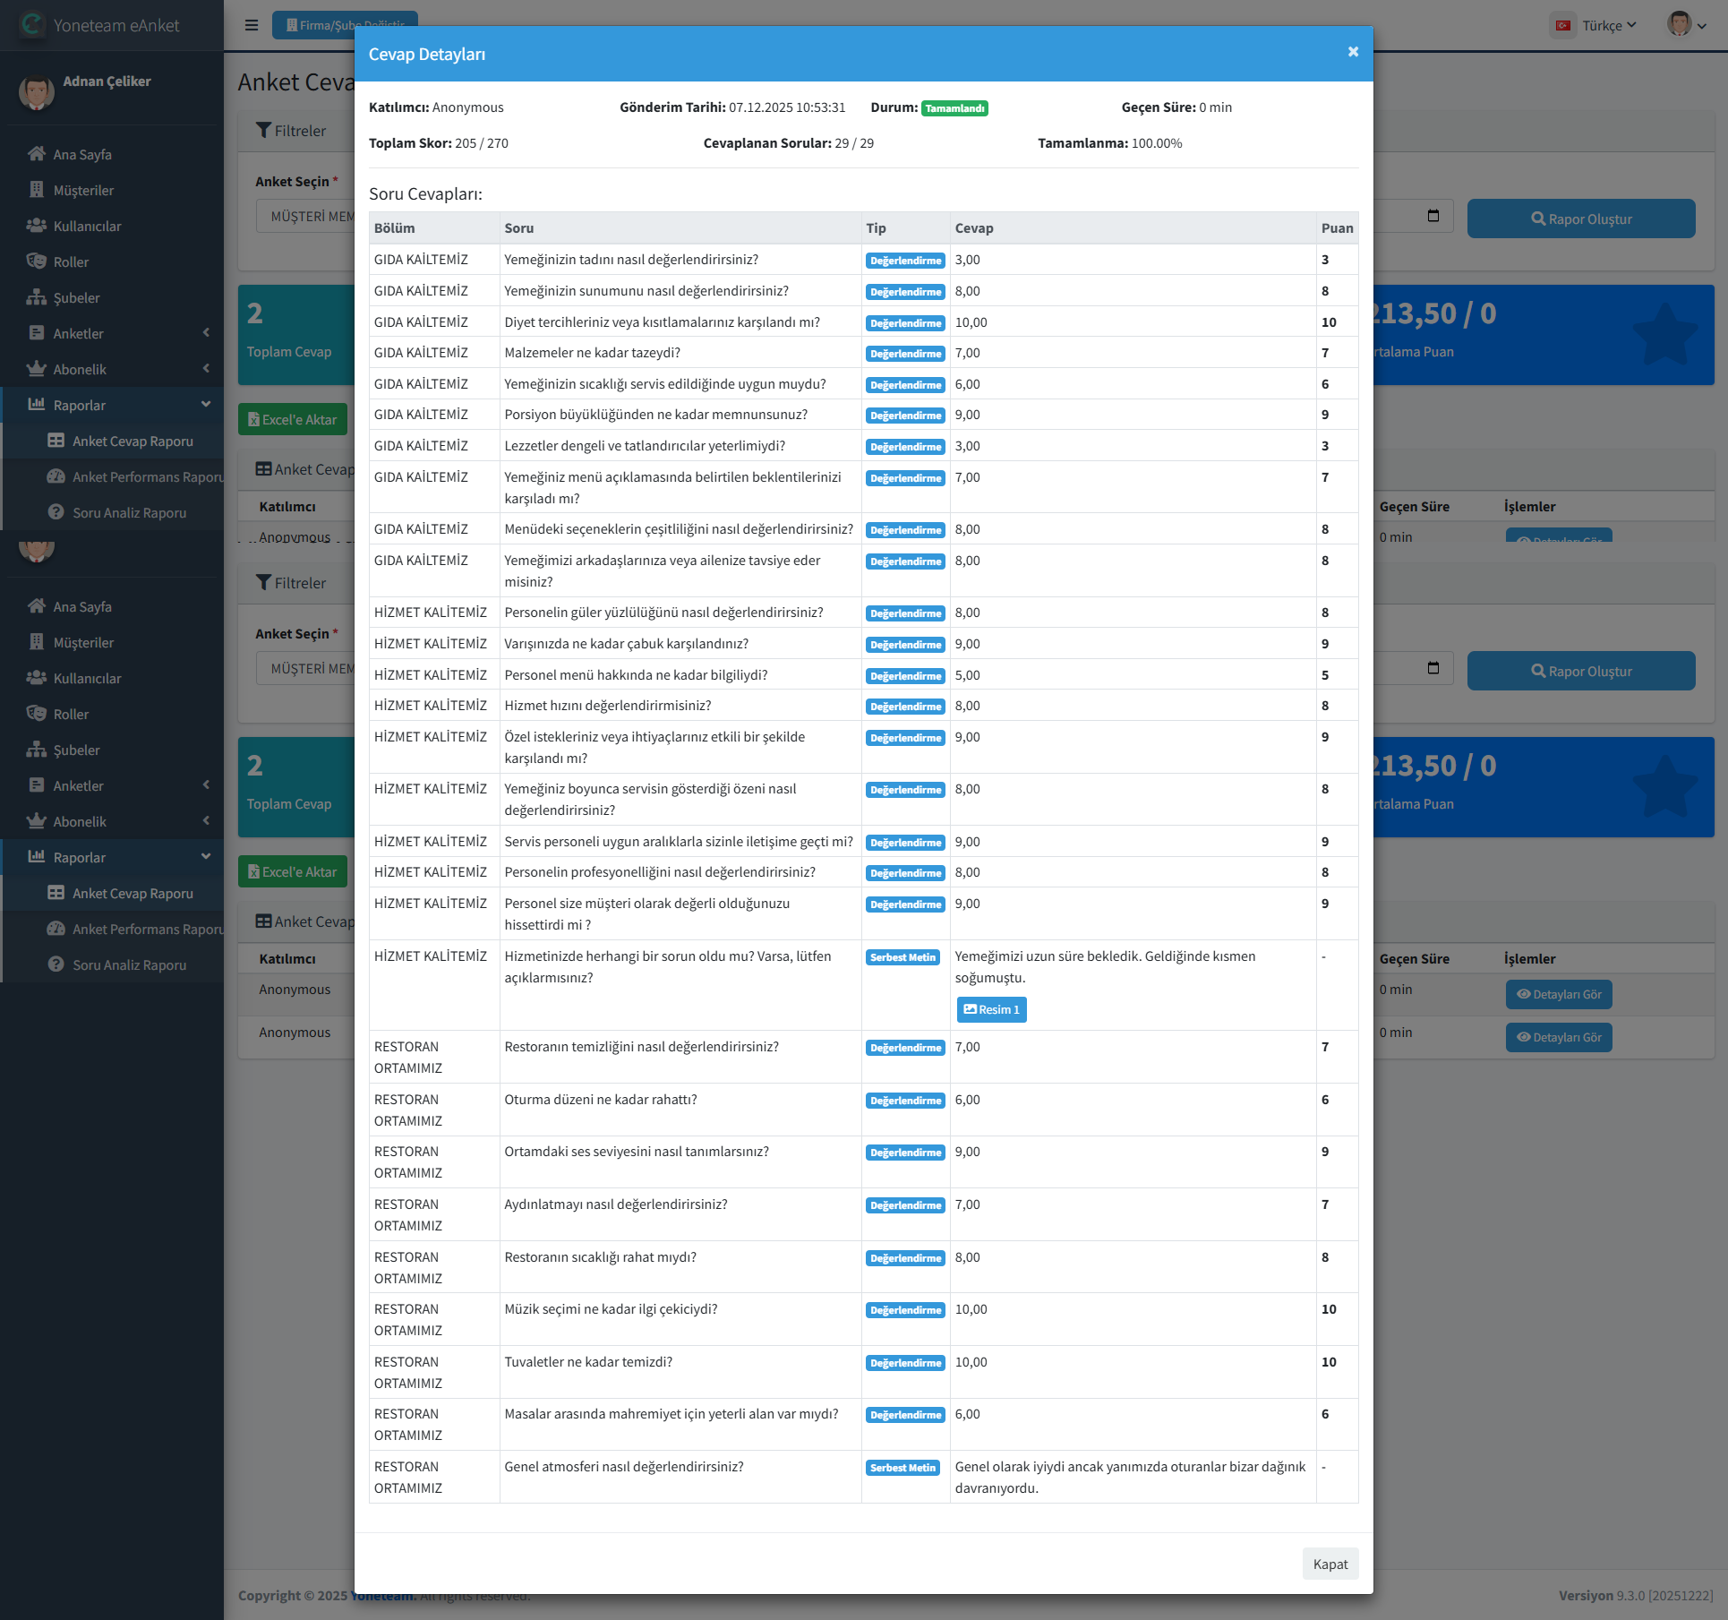Click the Soru Analiz Raporu question icon

tap(56, 512)
